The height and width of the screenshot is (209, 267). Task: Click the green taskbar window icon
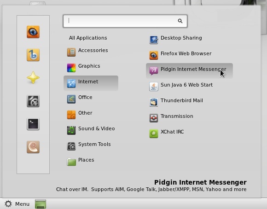[x=41, y=204]
